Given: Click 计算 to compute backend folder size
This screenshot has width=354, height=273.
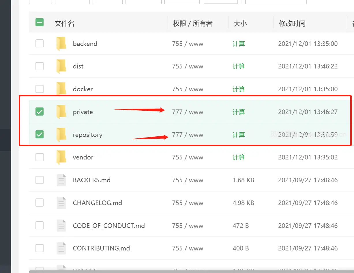Looking at the screenshot, I should tap(239, 44).
